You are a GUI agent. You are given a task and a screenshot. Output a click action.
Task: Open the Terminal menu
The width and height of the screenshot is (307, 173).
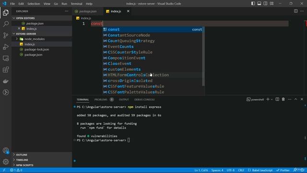click(x=76, y=4)
